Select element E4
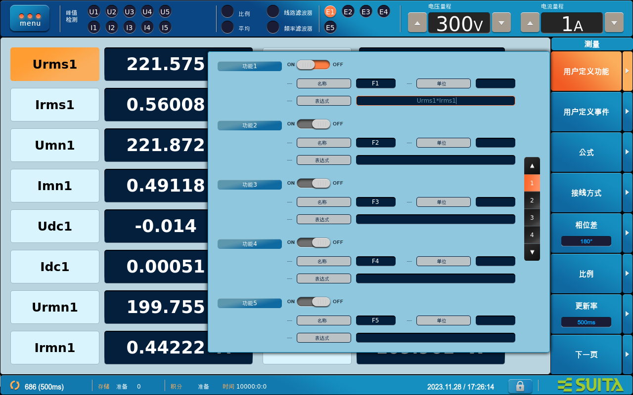Viewport: 633px width, 395px height. (384, 11)
